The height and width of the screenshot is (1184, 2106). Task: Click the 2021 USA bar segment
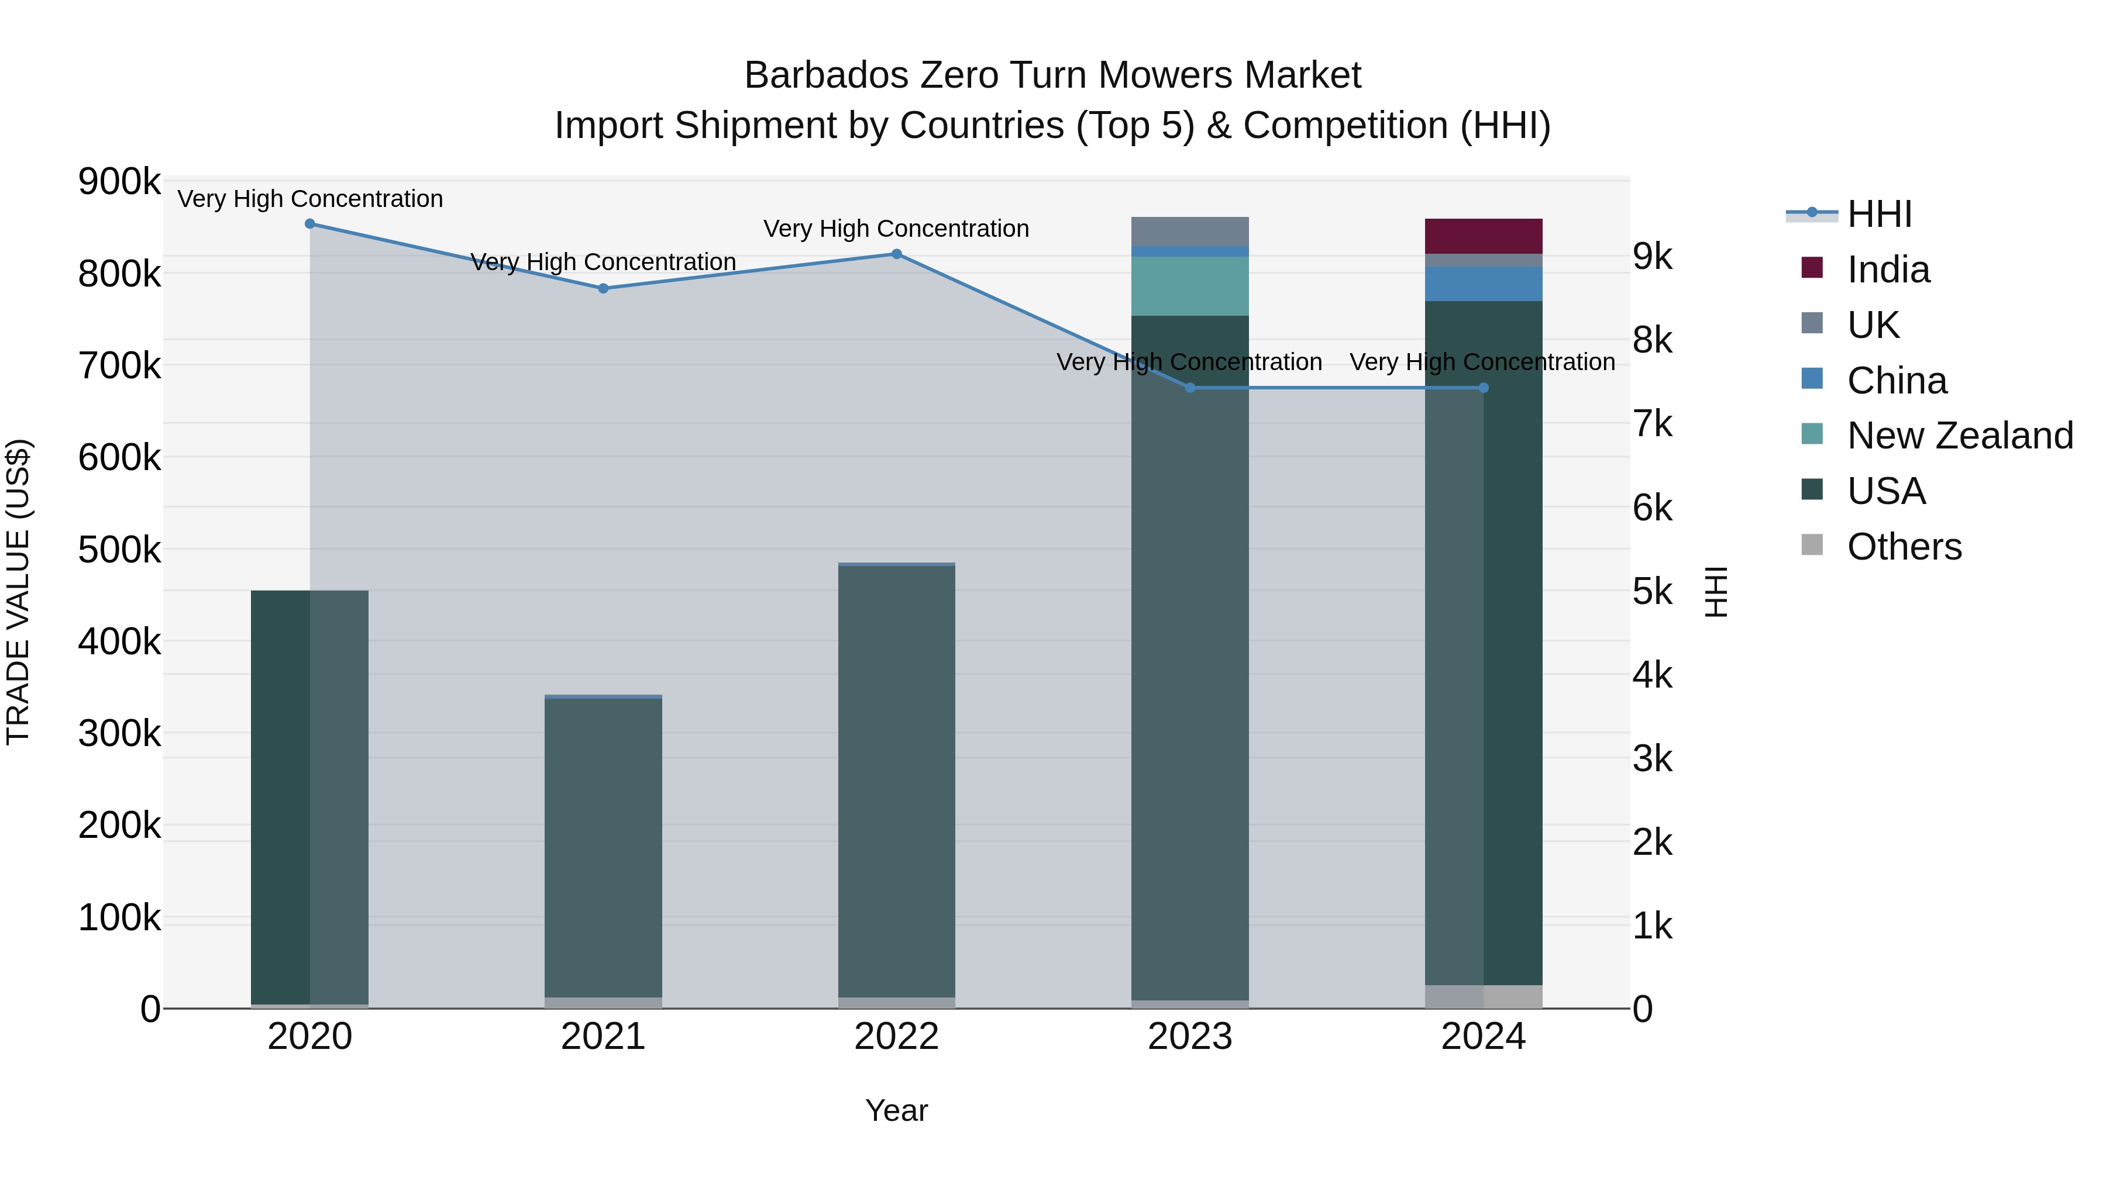coord(603,848)
